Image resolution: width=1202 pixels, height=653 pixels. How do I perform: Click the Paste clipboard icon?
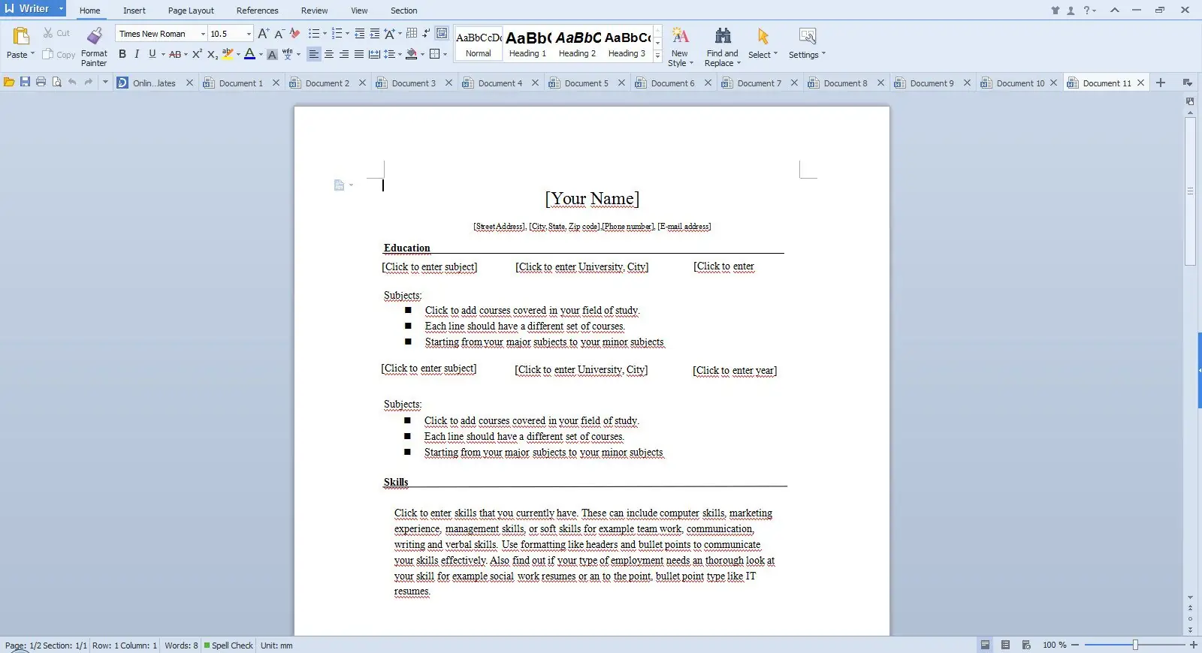click(20, 36)
